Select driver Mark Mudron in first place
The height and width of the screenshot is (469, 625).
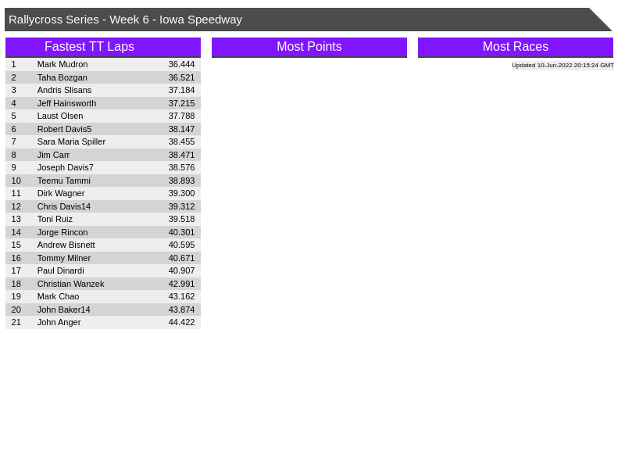click(x=62, y=64)
